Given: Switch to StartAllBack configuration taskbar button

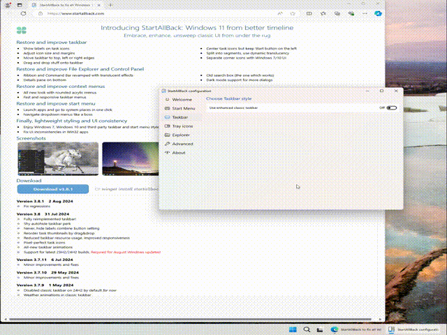Looking at the screenshot, I should click(414, 329).
